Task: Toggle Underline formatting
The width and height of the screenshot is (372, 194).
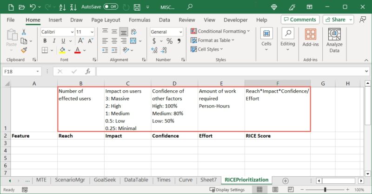Action: (x=63, y=41)
